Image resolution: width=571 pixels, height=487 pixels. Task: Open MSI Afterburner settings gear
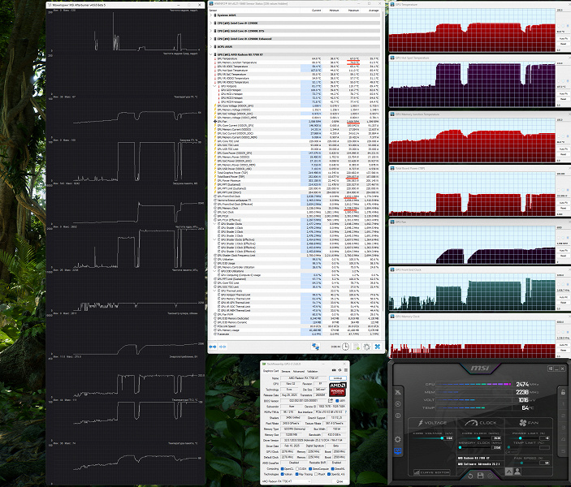click(x=398, y=439)
